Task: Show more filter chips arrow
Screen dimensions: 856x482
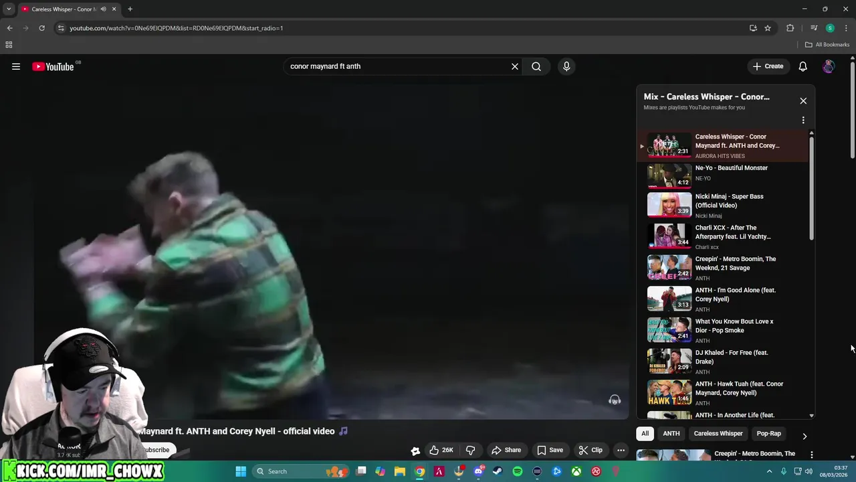Action: [x=805, y=436]
